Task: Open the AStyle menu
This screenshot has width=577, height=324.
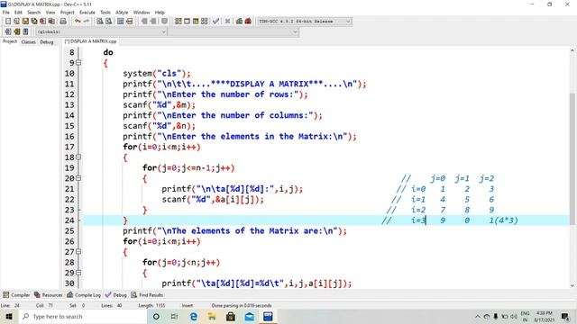Action: [122, 12]
